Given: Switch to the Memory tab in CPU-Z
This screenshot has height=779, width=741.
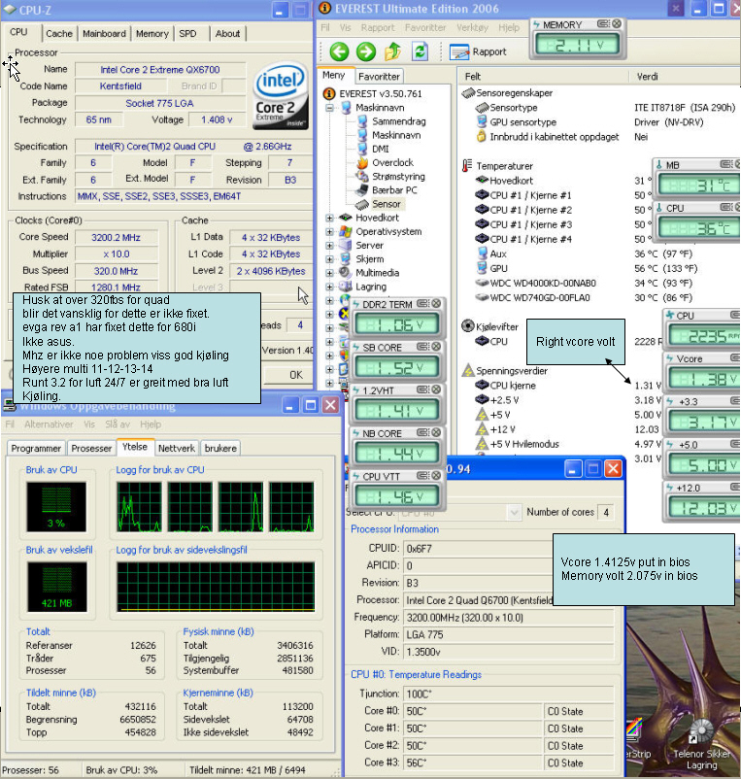Looking at the screenshot, I should click(x=152, y=34).
